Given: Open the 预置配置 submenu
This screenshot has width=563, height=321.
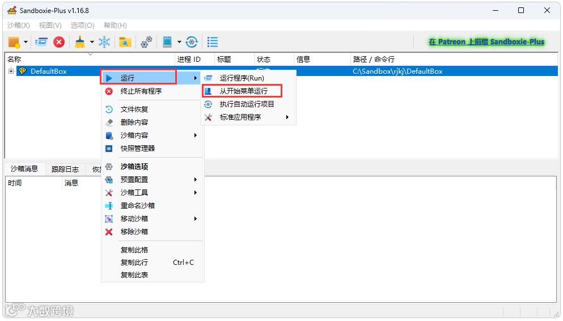Looking at the screenshot, I should [x=153, y=180].
